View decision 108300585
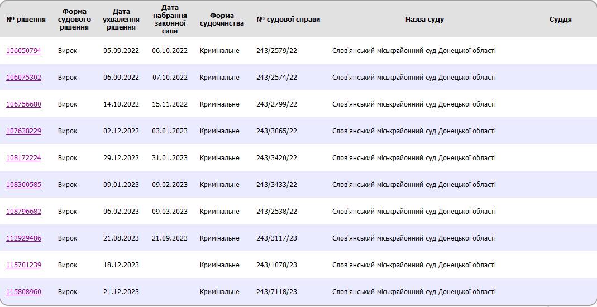597x307 pixels. (x=23, y=185)
